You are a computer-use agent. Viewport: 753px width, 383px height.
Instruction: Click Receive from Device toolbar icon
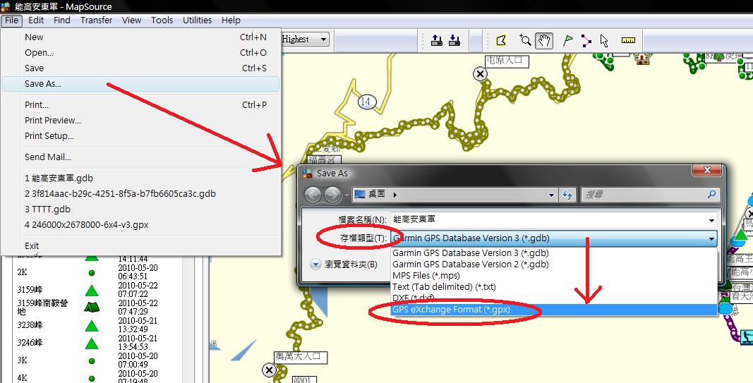click(454, 40)
